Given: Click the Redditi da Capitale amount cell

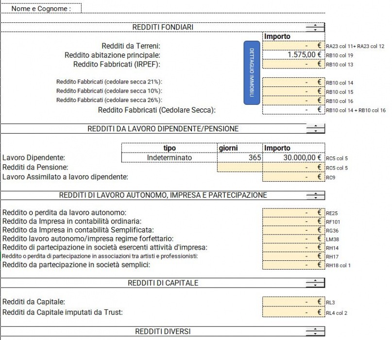Looking at the screenshot, I should 293,302.
